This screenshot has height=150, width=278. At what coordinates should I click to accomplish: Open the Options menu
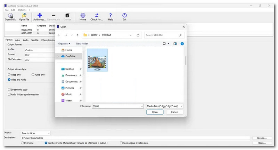pyautogui.click(x=22, y=10)
